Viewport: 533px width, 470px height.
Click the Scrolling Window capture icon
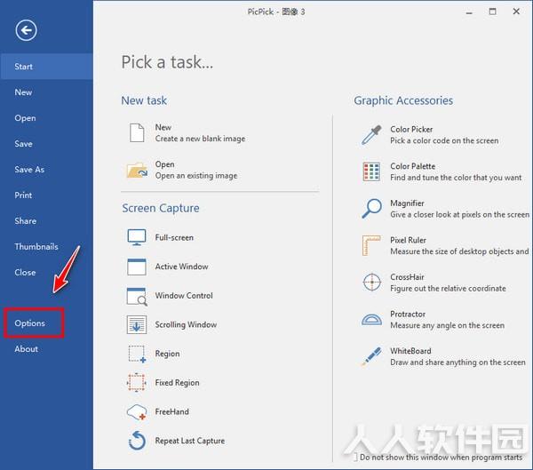pos(137,324)
